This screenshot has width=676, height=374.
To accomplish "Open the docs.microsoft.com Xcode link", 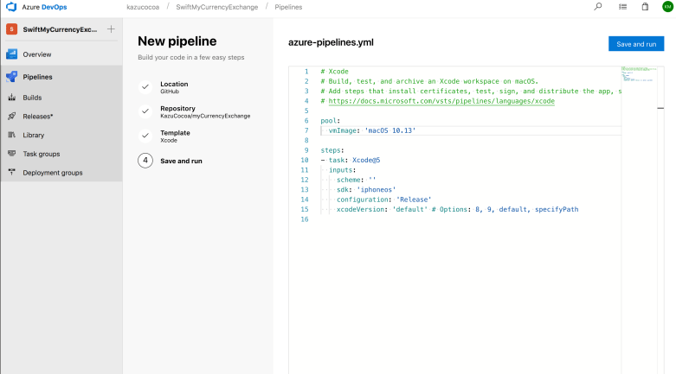I will (441, 101).
